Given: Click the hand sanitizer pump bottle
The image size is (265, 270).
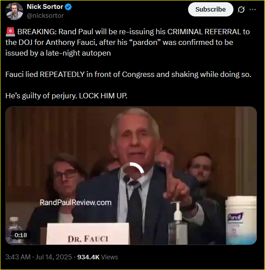Looking at the screenshot, I should (178, 223).
